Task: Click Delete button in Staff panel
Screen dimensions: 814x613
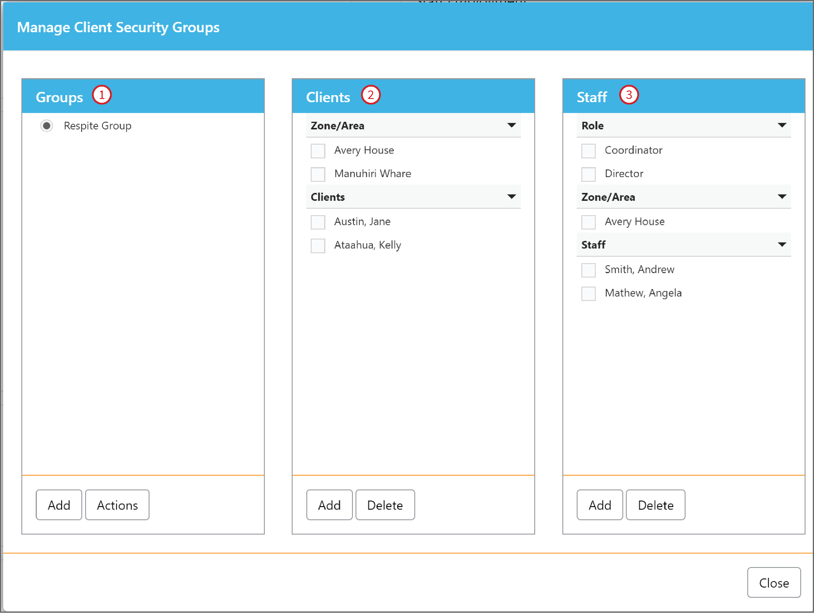Action: (656, 505)
